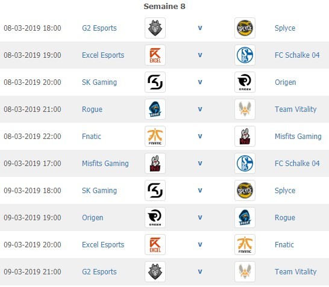Click Fnatic logo in 08-03-2019 22:00 match
This screenshot has height=287, width=329.
coord(155,136)
